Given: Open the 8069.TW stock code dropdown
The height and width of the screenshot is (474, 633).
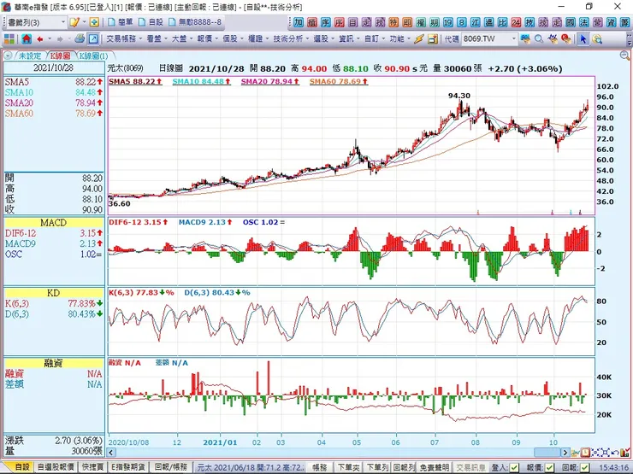Looking at the screenshot, I should tap(513, 39).
